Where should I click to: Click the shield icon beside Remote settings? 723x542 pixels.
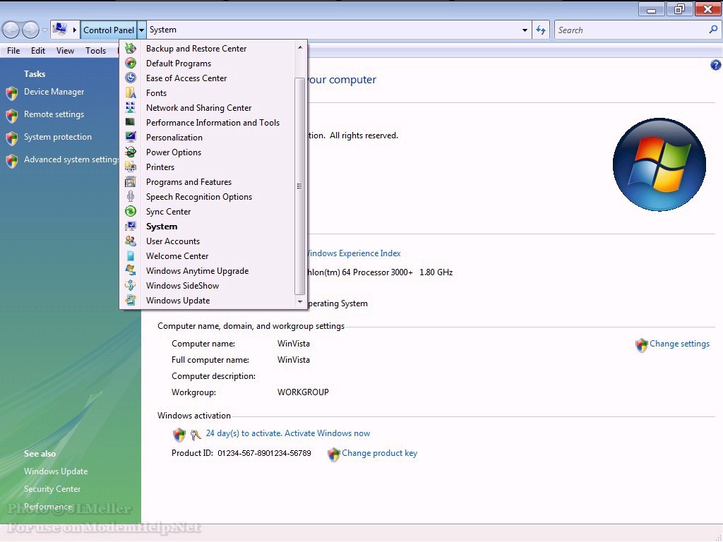click(x=12, y=115)
